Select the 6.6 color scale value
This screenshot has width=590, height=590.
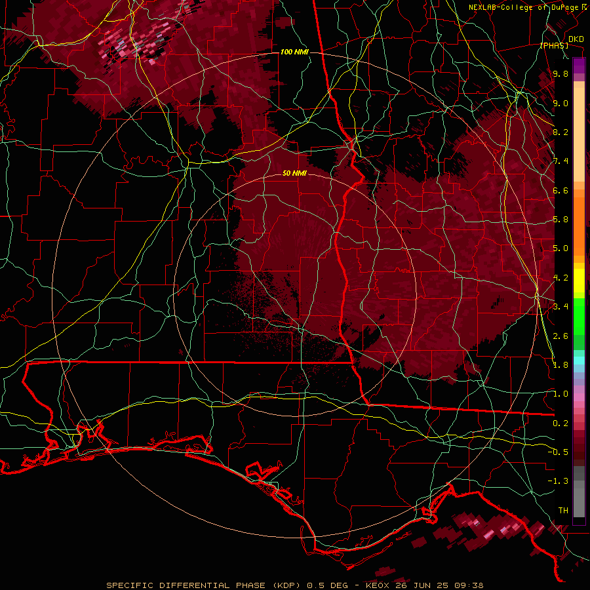[560, 190]
